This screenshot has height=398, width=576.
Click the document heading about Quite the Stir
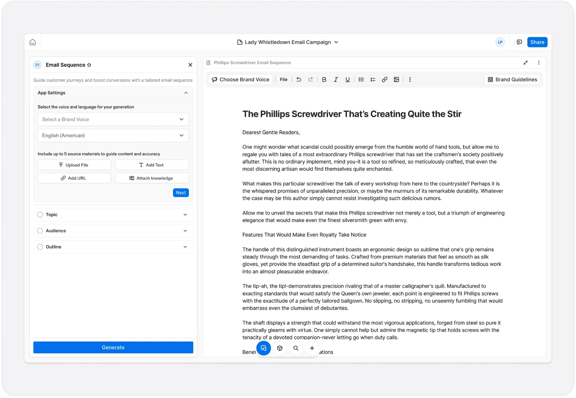[352, 114]
